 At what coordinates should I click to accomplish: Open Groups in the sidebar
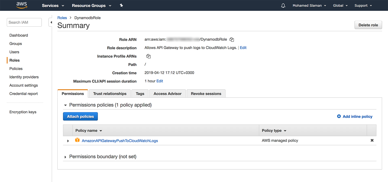tap(16, 44)
